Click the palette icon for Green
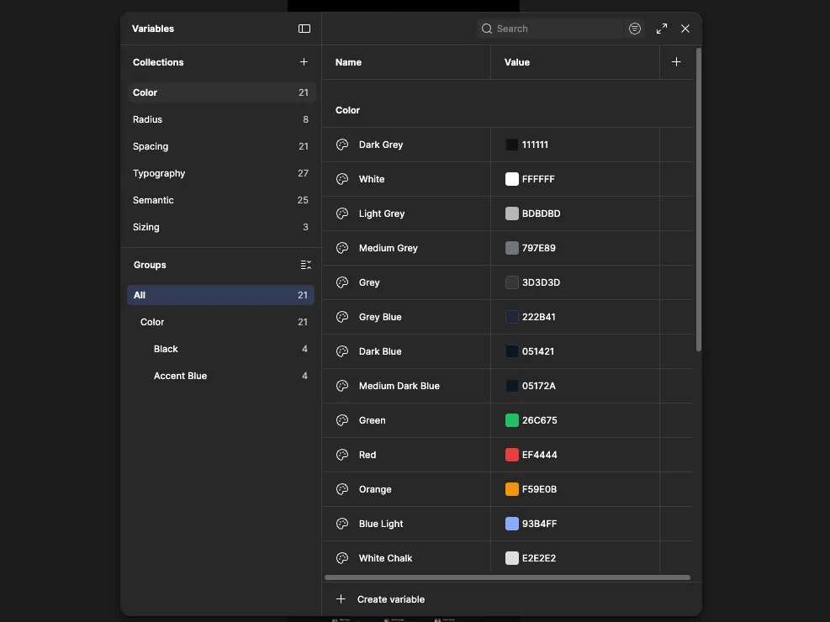Screen dimensions: 830x622 tap(342, 420)
